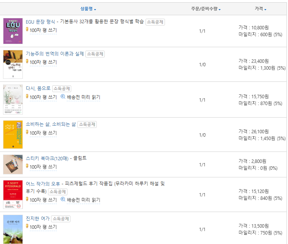Viewport: 288px width, 244px height.
Task: Open 스티키 북마크(120매) product link
Action: pos(47,158)
